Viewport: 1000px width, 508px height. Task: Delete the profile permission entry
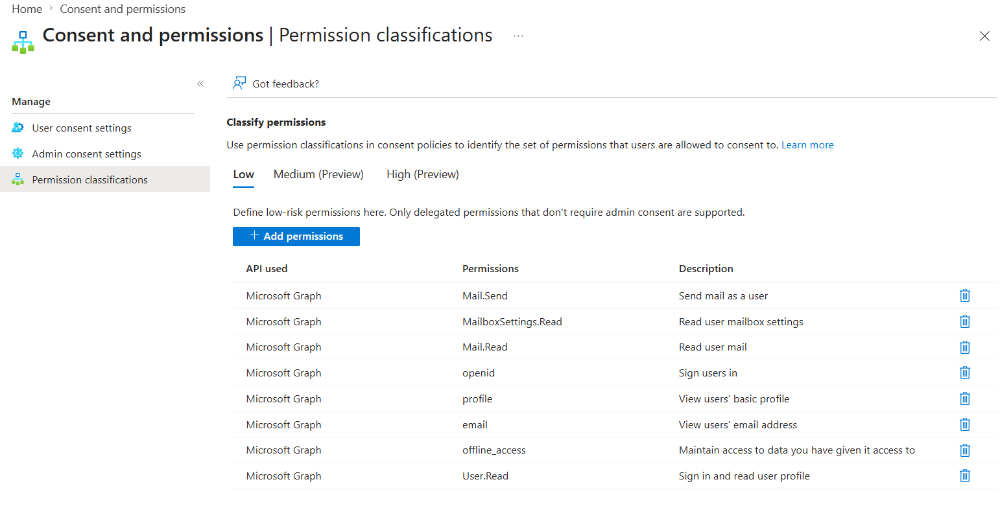pos(964,398)
